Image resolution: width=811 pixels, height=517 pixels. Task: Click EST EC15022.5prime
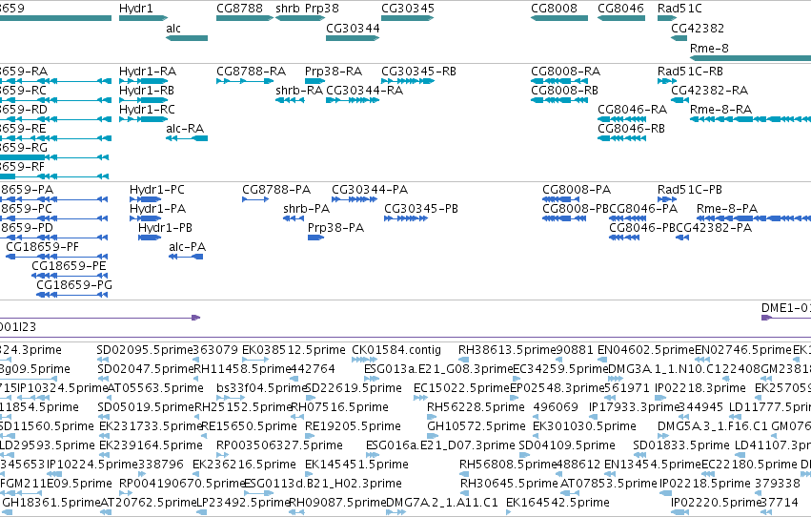pos(461,388)
